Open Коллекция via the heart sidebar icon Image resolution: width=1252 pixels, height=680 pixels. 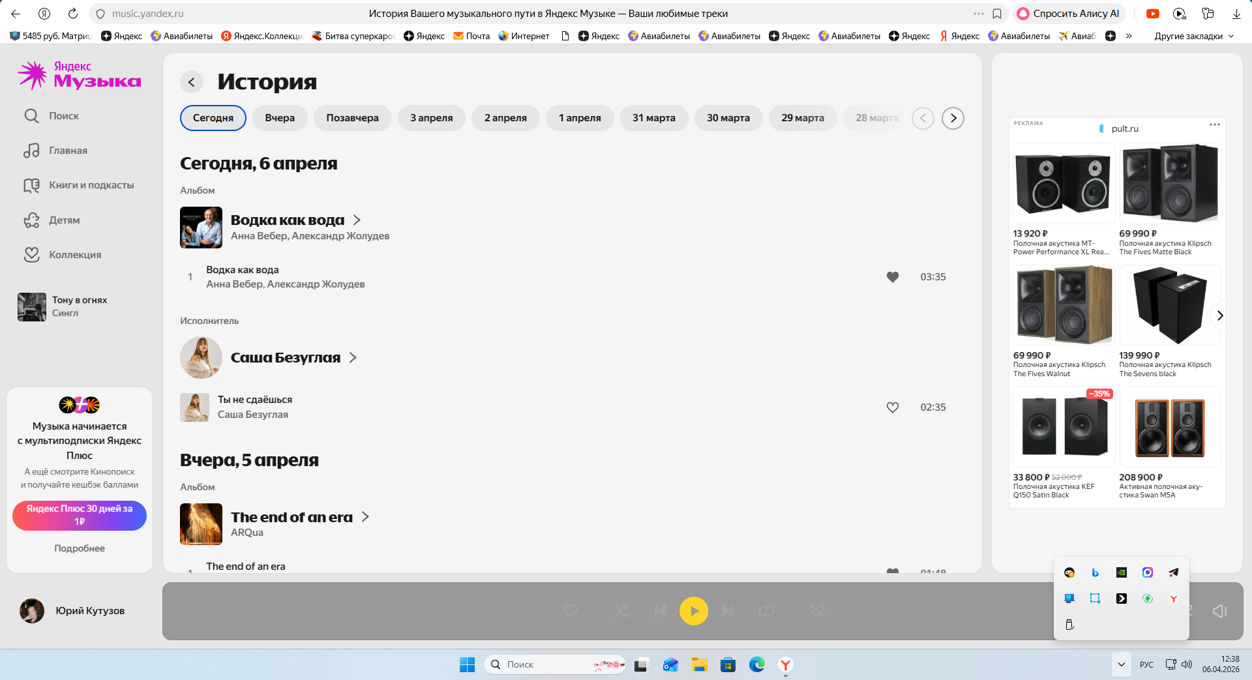(x=31, y=255)
